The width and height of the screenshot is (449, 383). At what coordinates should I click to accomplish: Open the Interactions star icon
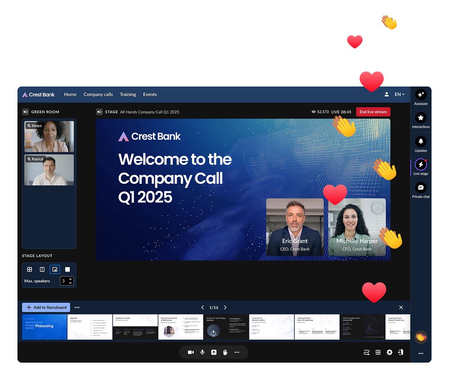[x=421, y=118]
